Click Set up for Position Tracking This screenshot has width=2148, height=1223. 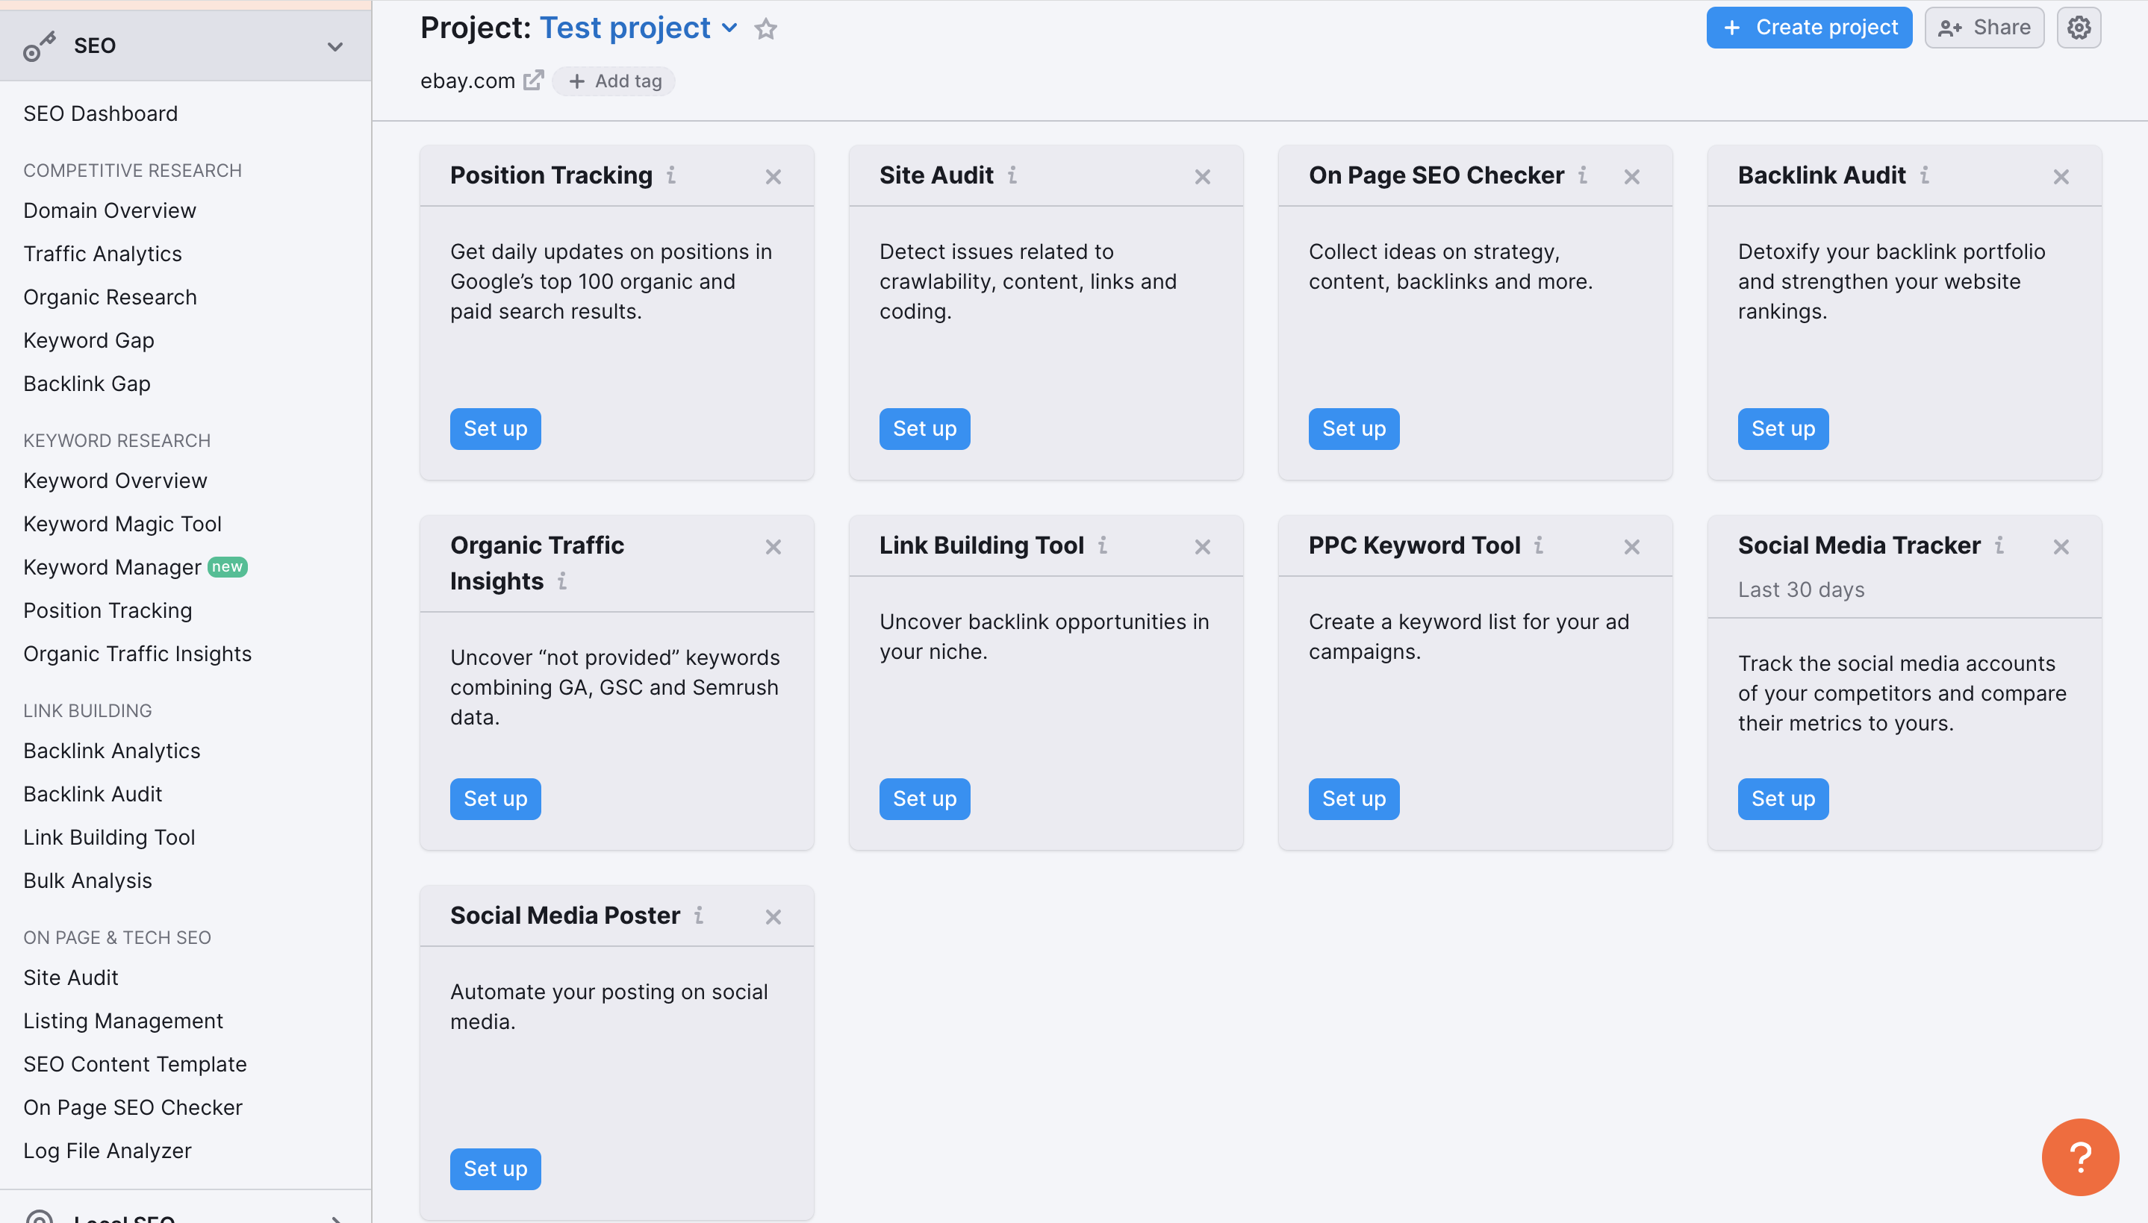point(496,429)
